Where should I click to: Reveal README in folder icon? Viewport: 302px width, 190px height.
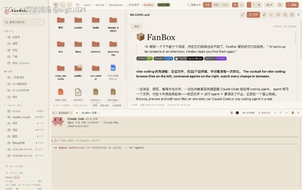278,15
